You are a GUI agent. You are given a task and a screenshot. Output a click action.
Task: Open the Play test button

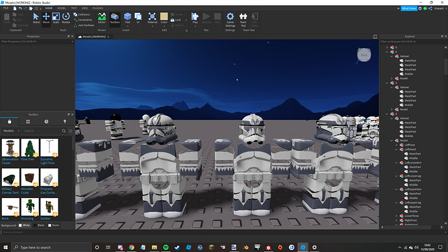point(195,18)
